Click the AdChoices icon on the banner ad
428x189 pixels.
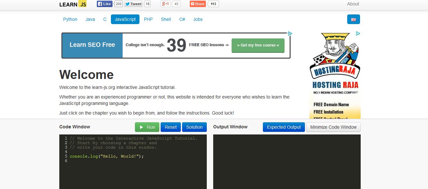click(290, 33)
